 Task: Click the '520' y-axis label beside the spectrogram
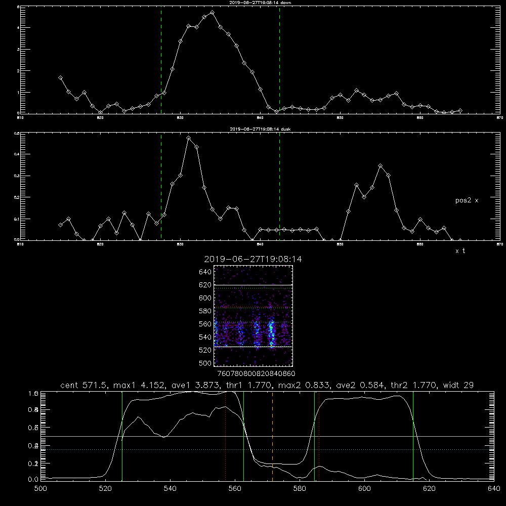point(205,350)
